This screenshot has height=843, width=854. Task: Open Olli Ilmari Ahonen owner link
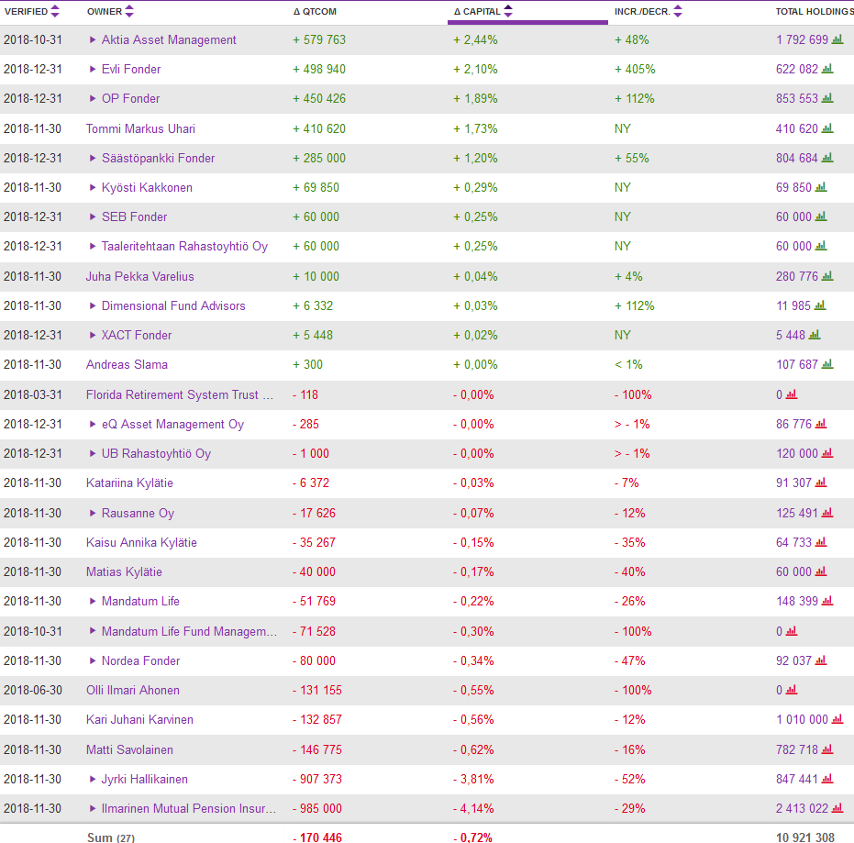[x=133, y=690]
